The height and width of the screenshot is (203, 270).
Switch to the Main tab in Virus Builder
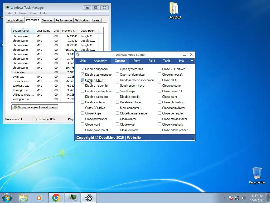(x=83, y=61)
